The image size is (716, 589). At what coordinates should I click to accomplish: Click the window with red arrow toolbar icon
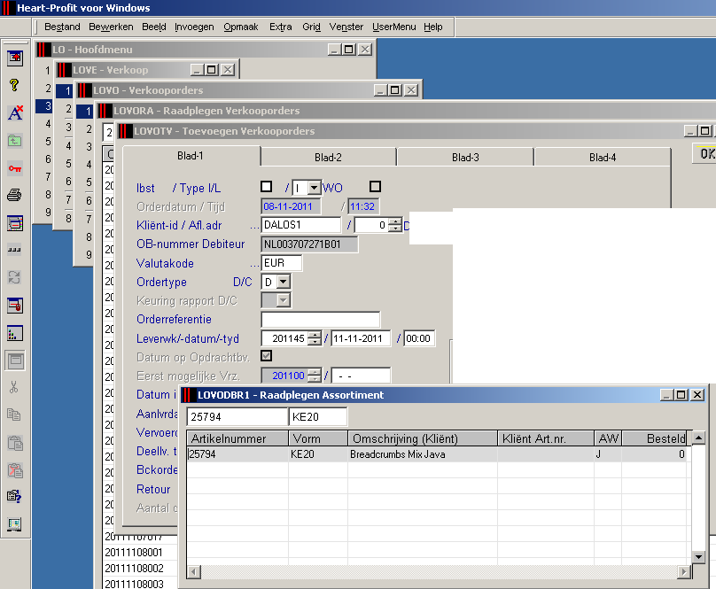coord(14,58)
